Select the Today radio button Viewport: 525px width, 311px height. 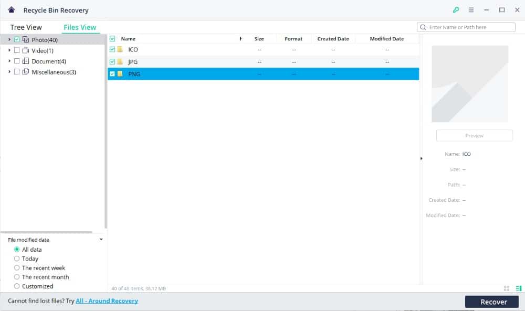[17, 259]
